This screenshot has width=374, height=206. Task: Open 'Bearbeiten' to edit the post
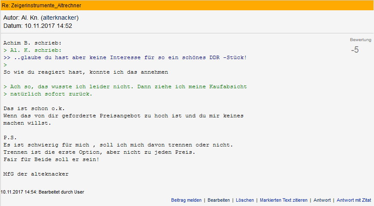coord(219,200)
